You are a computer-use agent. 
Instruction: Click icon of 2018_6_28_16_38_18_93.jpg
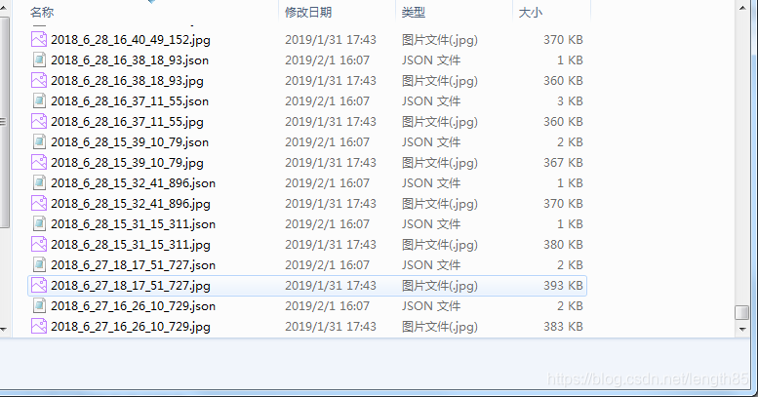tap(39, 81)
